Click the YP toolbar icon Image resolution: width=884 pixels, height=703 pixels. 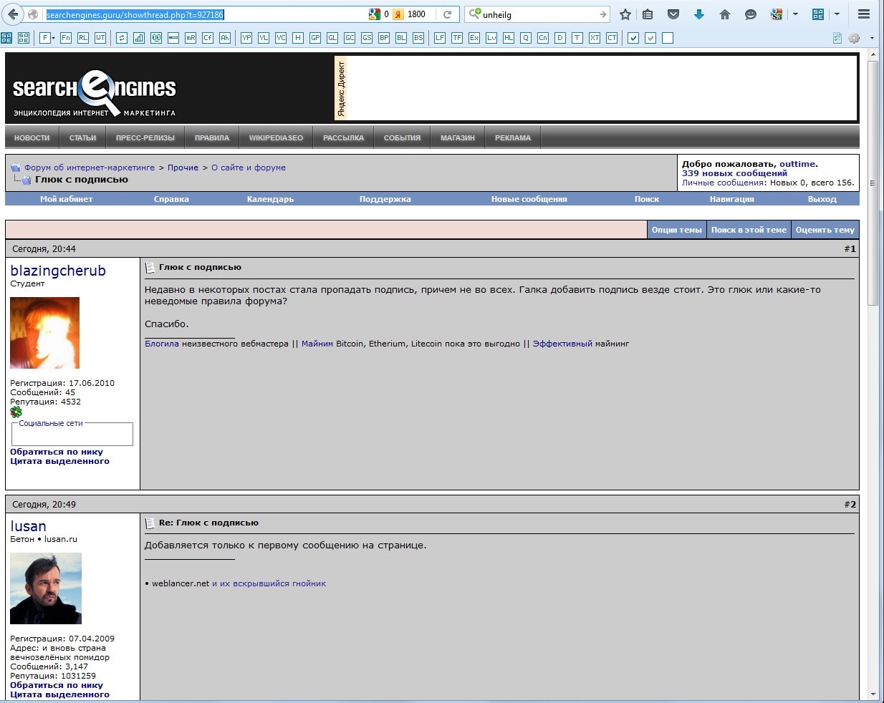click(x=246, y=38)
